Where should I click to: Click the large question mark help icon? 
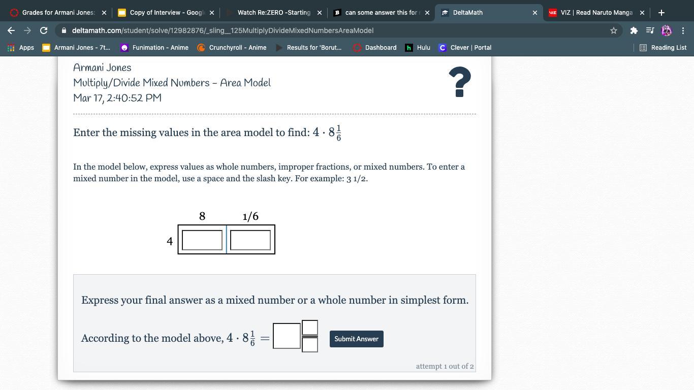coord(460,82)
